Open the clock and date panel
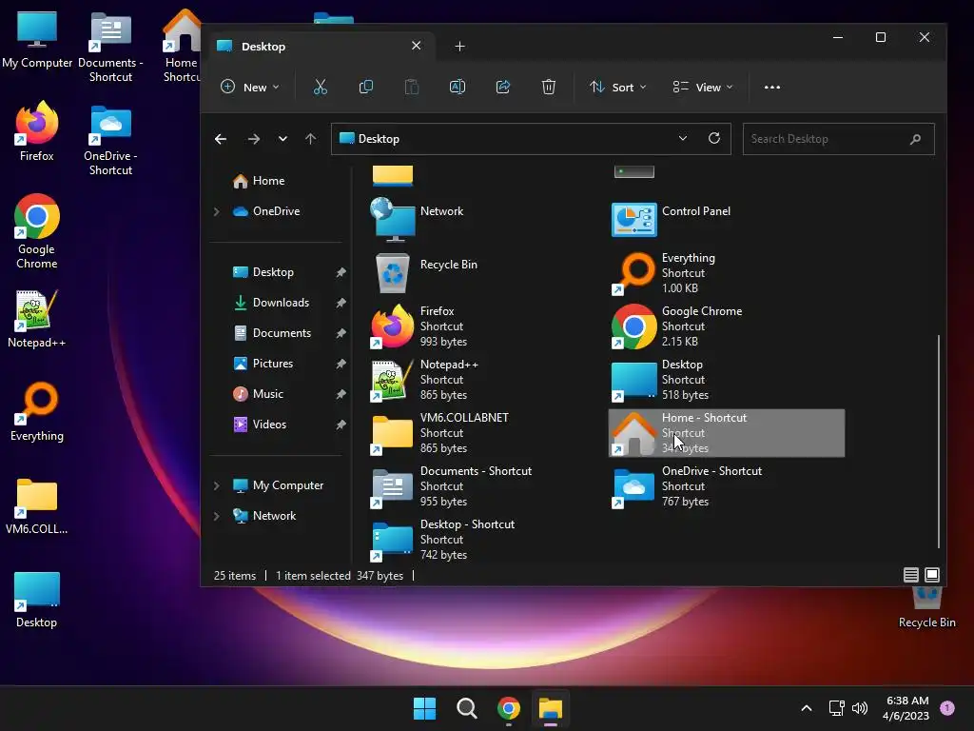 coord(906,708)
